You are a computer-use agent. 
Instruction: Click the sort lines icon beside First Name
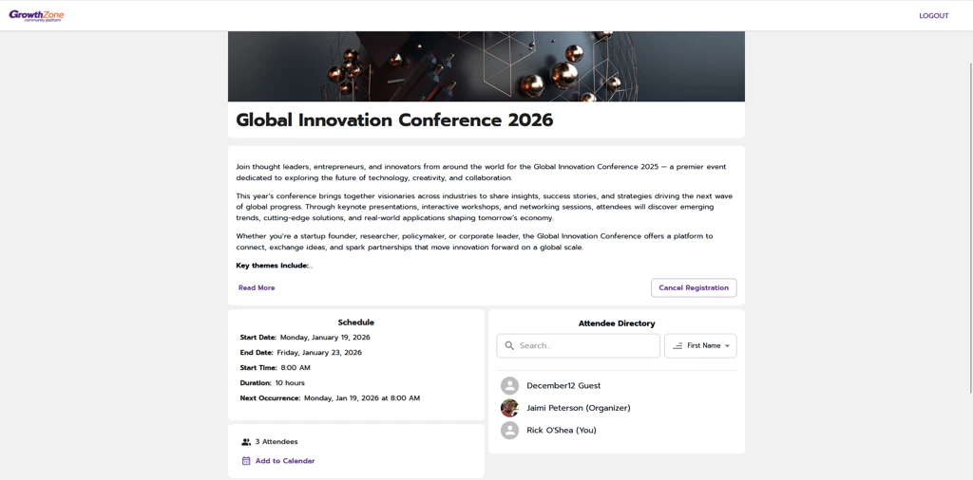(x=677, y=346)
